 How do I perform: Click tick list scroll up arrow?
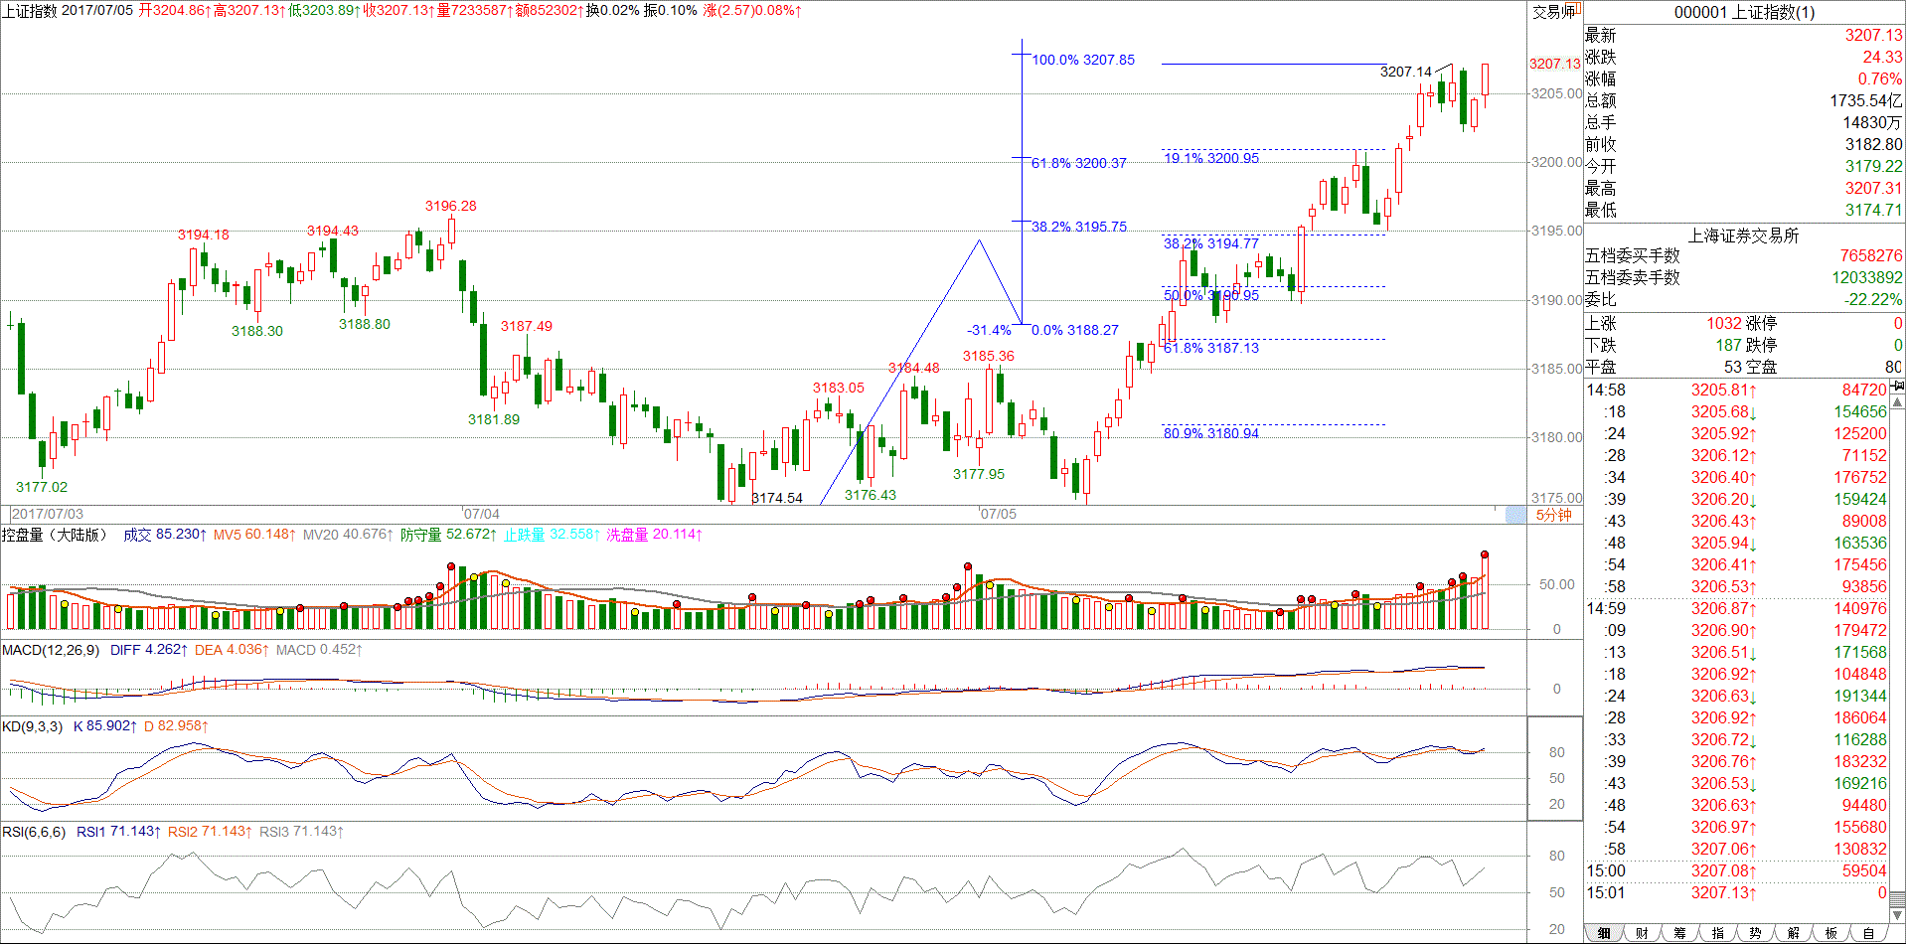(x=1897, y=402)
